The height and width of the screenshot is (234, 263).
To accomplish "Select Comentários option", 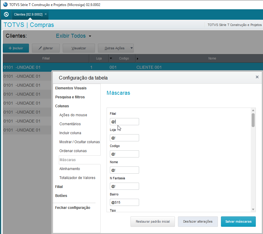I will 70,124.
